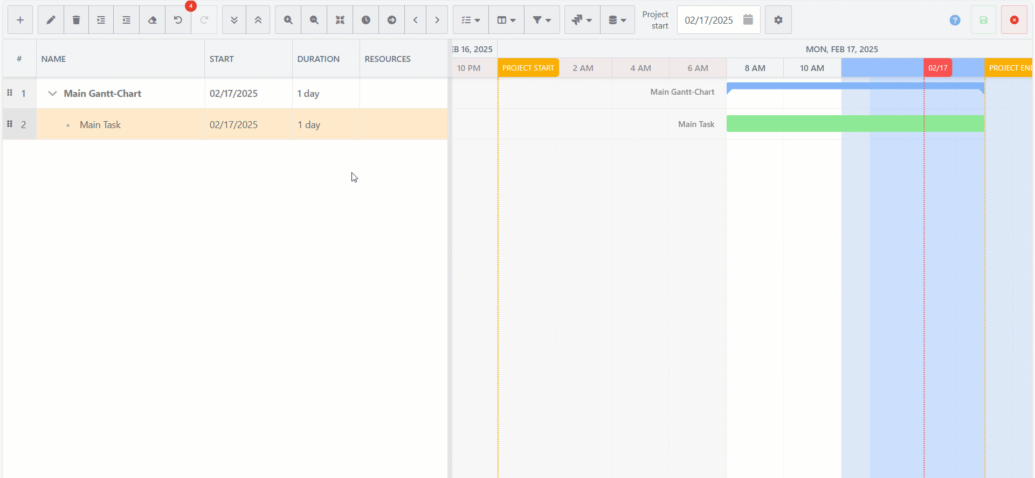Viewport: 1035px width, 478px height.
Task: Click the green save button
Action: click(983, 20)
